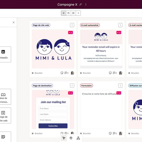Click the Subscribe button in landing page preview

click(53, 126)
